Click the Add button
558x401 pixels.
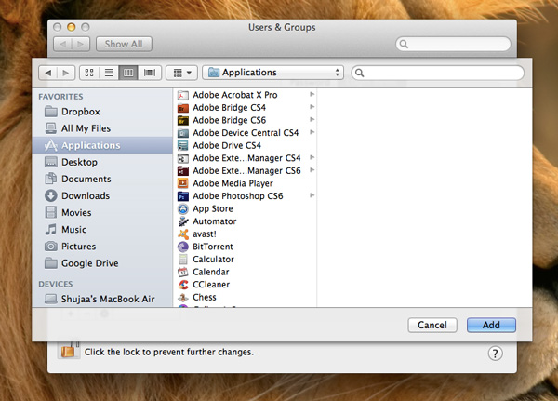click(491, 325)
